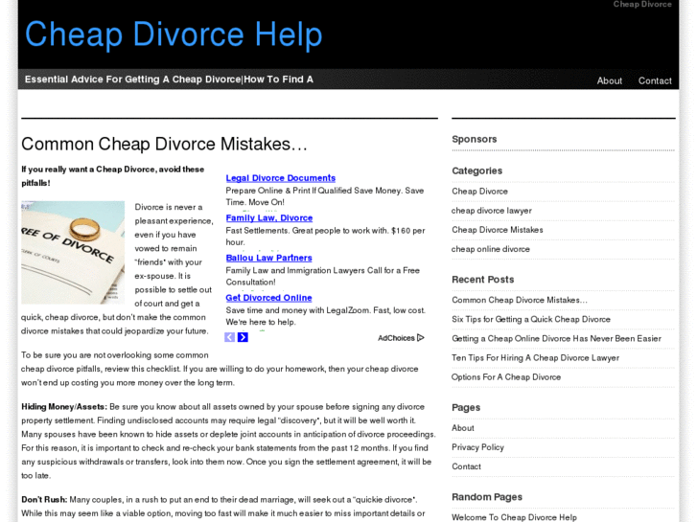Open Welcome To Cheap Divorce Help random page
Screen dimensions: 697x522
point(514,517)
